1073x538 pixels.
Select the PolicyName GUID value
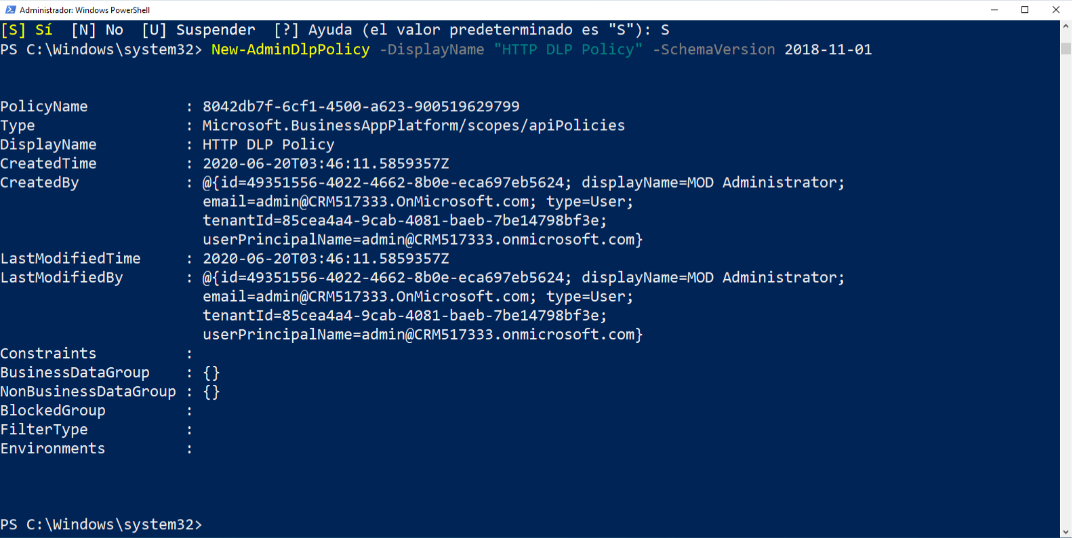[361, 106]
